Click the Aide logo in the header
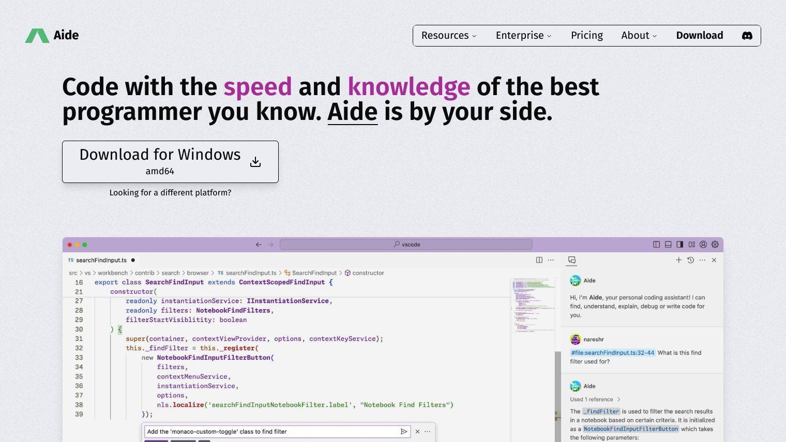Image resolution: width=786 pixels, height=442 pixels. coord(52,36)
